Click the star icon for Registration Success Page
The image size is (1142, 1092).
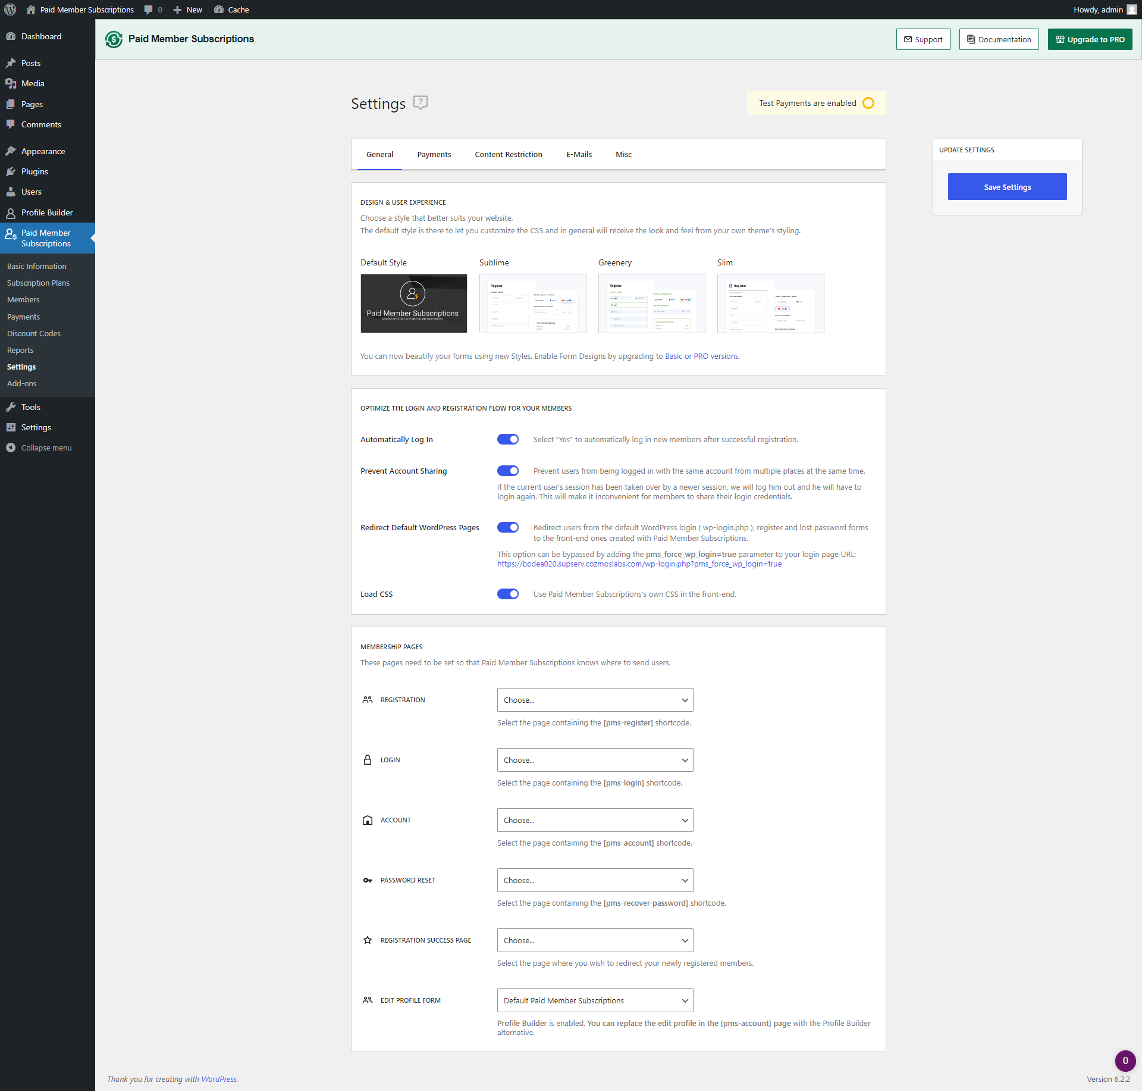click(x=368, y=940)
